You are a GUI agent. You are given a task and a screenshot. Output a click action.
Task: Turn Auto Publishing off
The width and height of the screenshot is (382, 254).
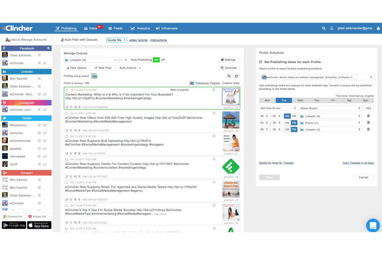coord(163,60)
